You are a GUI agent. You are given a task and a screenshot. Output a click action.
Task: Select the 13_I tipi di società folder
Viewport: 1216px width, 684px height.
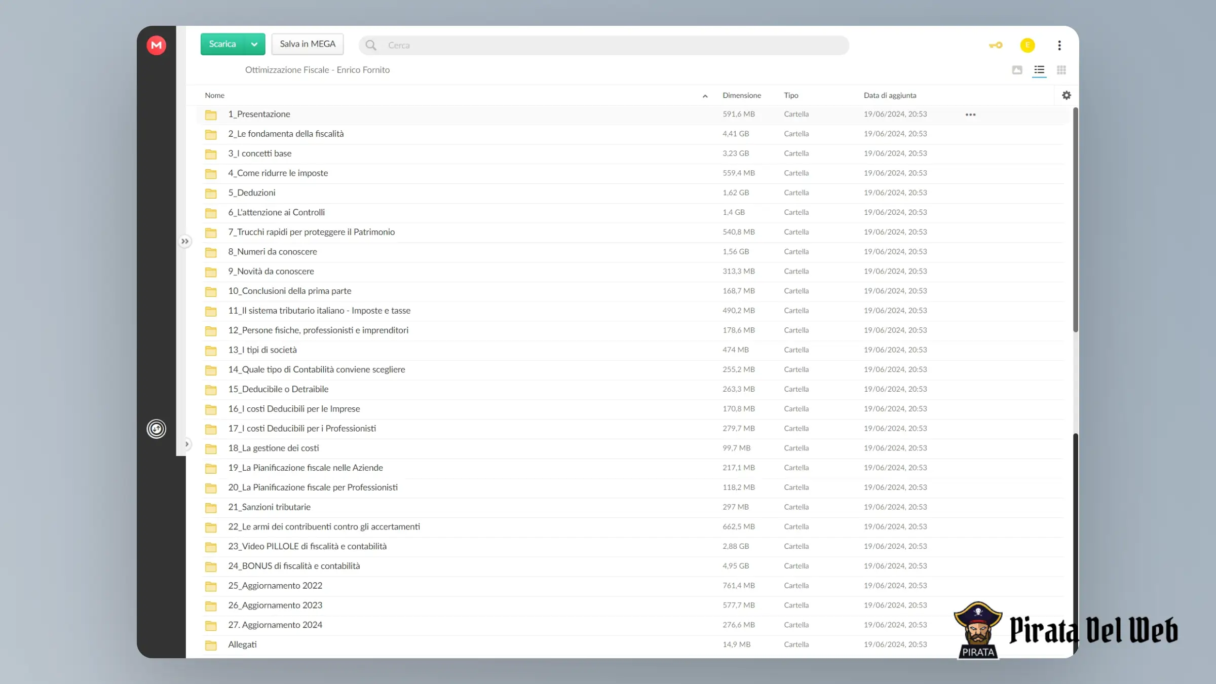(262, 350)
